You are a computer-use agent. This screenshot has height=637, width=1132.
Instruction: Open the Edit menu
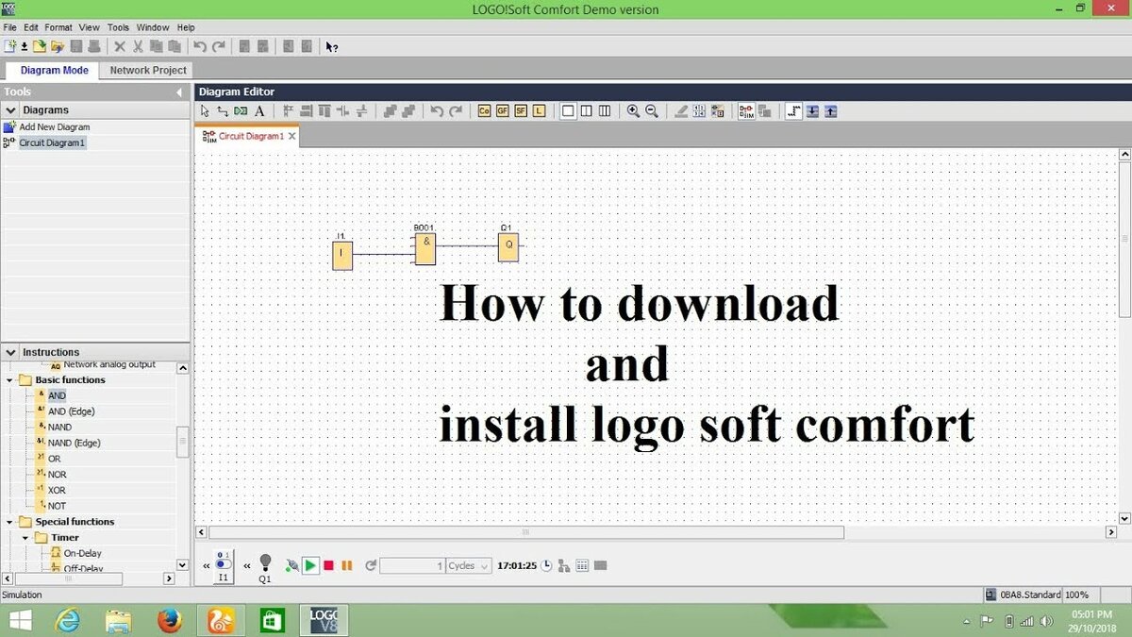point(31,27)
